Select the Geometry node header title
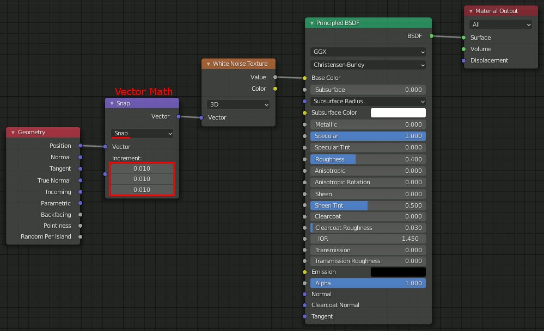This screenshot has height=331, width=544. pos(32,132)
